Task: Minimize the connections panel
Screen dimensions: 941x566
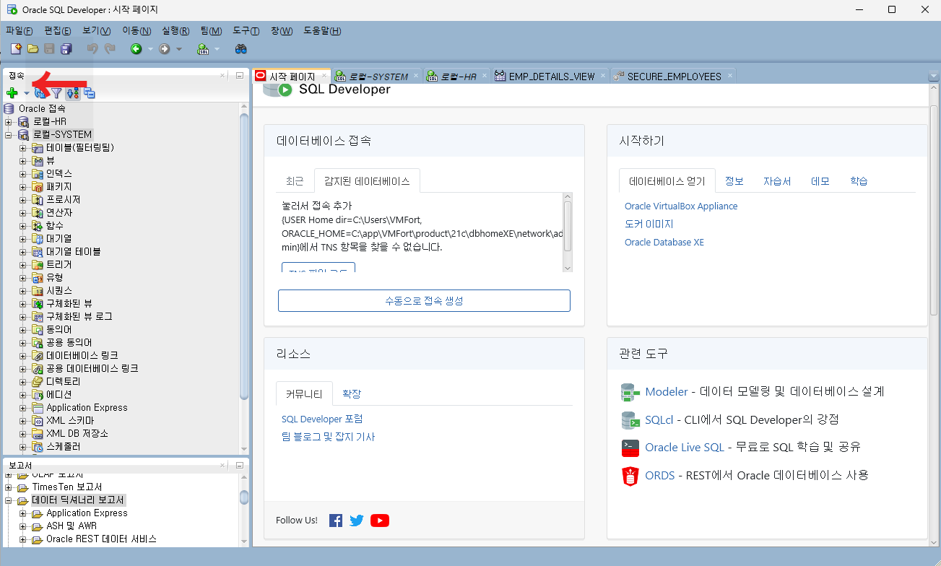Action: [240, 75]
